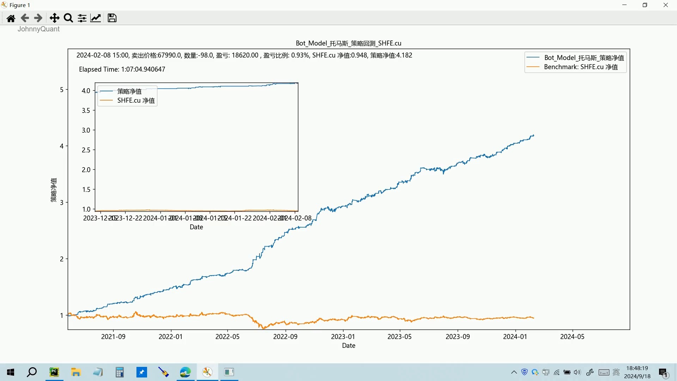Show hidden system tray icons chevron
This screenshot has height=381, width=677.
click(x=514, y=372)
